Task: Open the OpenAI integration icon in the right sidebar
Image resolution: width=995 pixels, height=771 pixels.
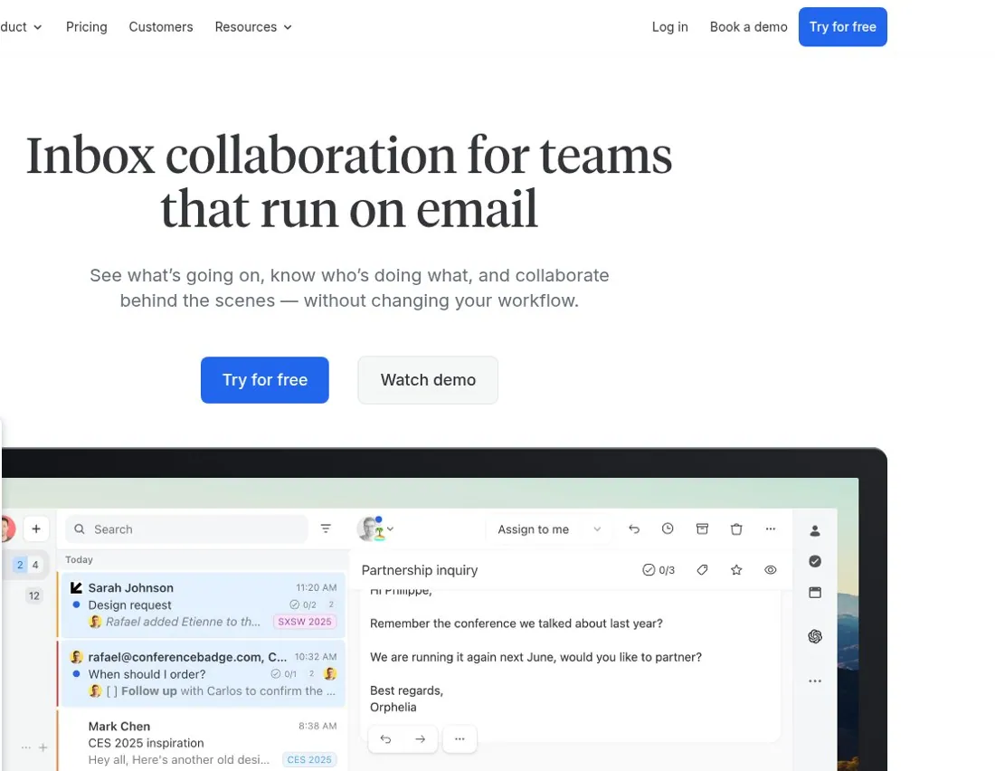Action: [x=815, y=636]
